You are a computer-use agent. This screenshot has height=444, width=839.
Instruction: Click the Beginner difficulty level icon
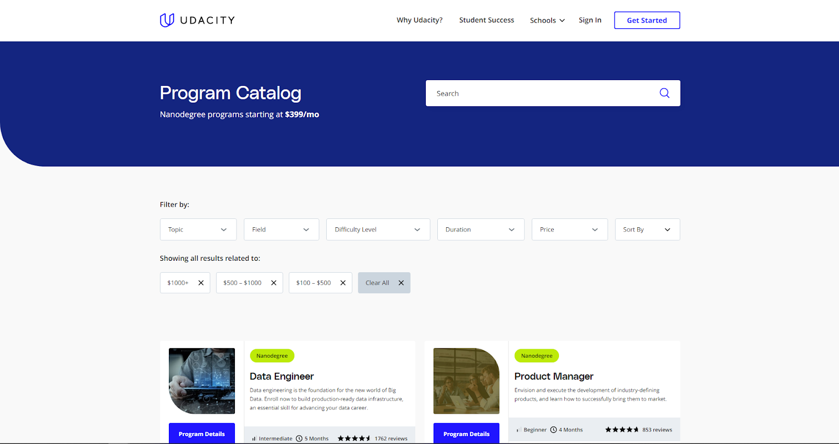coord(518,430)
